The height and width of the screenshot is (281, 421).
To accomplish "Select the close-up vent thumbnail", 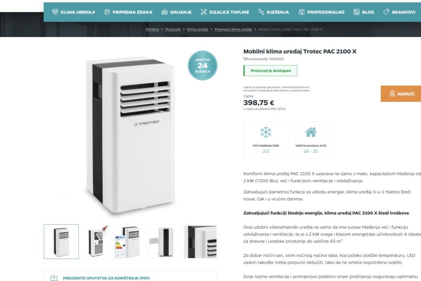I will [x=201, y=242].
